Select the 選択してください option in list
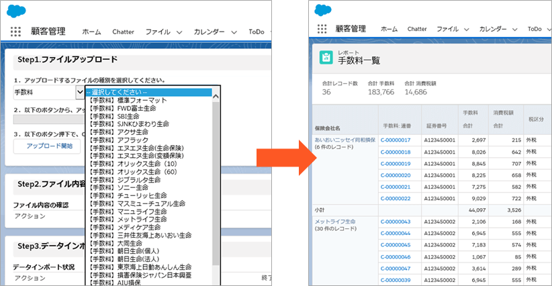This screenshot has height=286, width=552. (149, 92)
